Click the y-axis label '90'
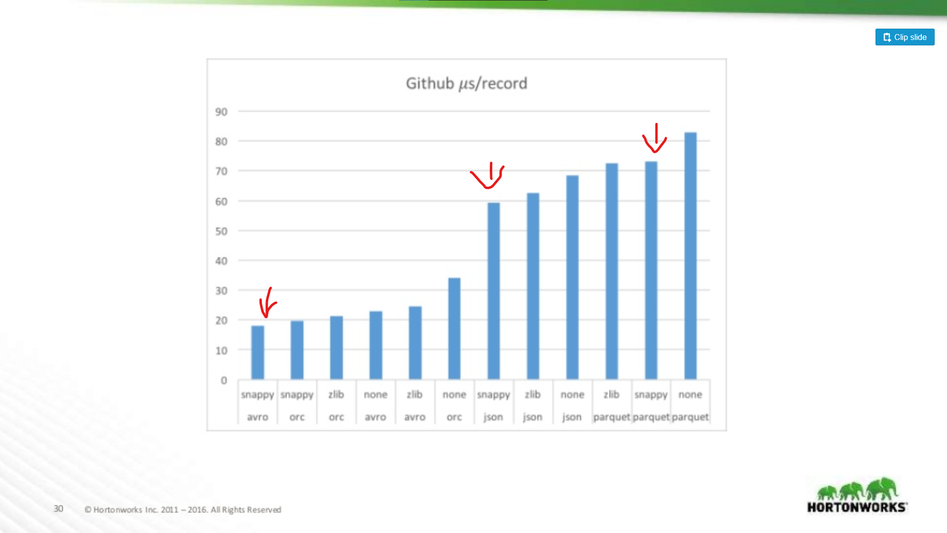Image resolution: width=947 pixels, height=533 pixels. click(x=221, y=112)
